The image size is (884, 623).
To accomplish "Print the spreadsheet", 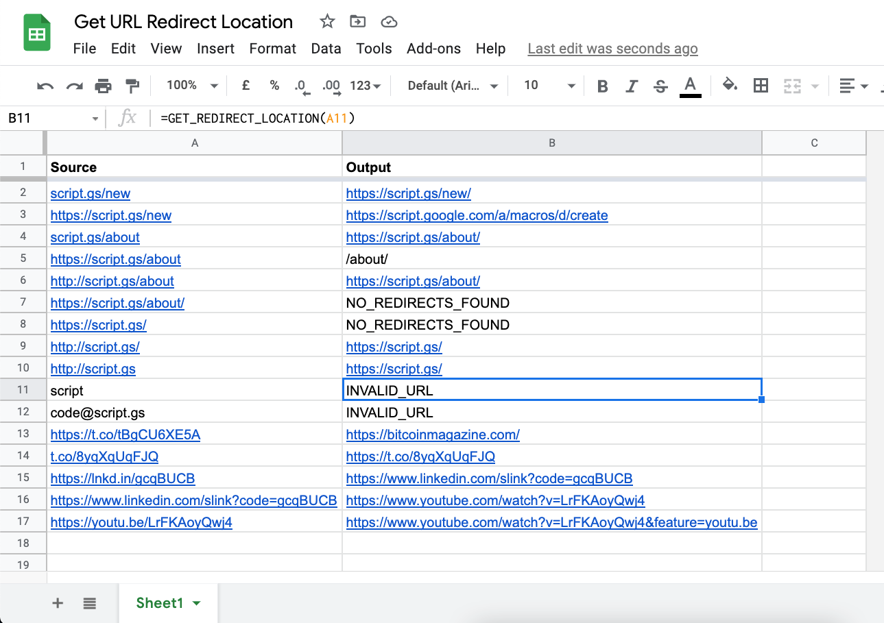I will pos(103,86).
